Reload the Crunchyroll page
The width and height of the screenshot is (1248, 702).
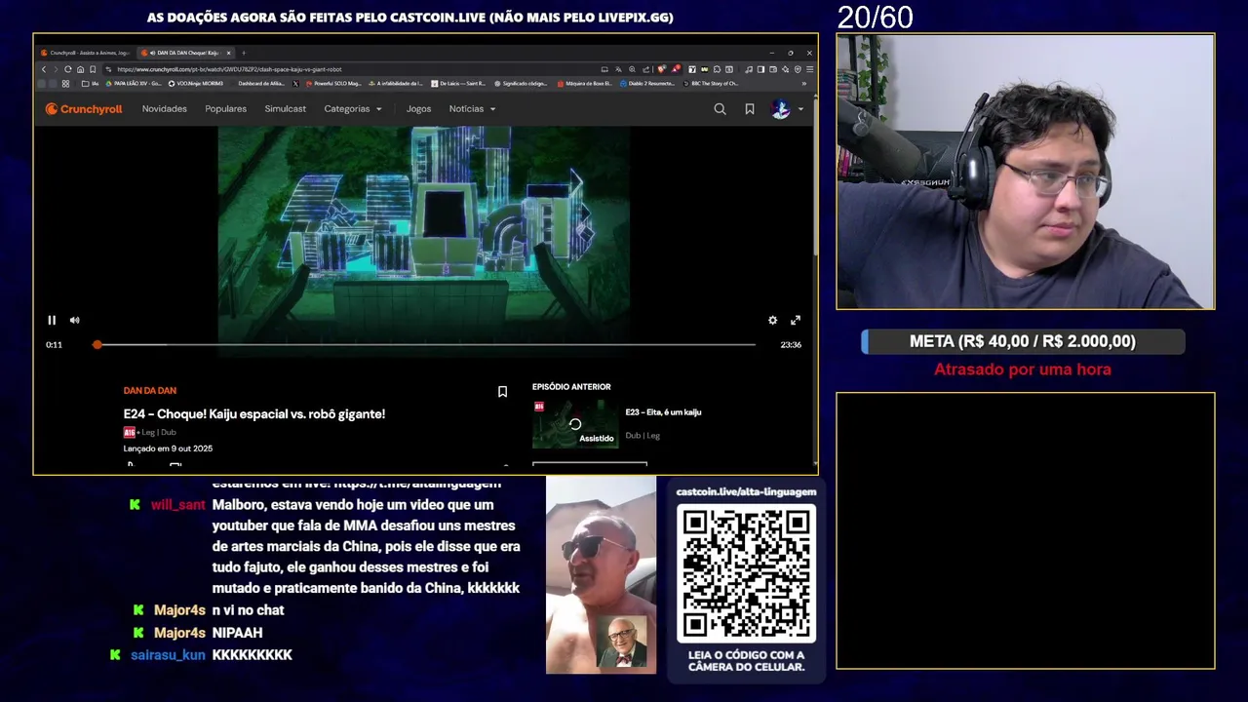pos(68,69)
